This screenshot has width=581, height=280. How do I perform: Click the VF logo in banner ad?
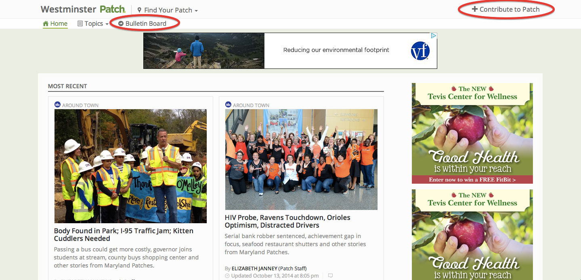[420, 51]
